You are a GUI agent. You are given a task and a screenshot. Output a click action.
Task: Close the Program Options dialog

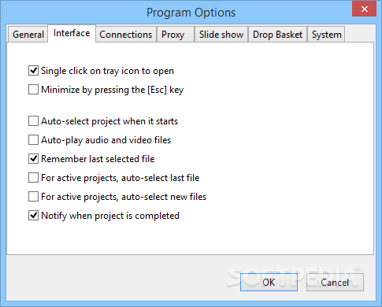point(364,9)
